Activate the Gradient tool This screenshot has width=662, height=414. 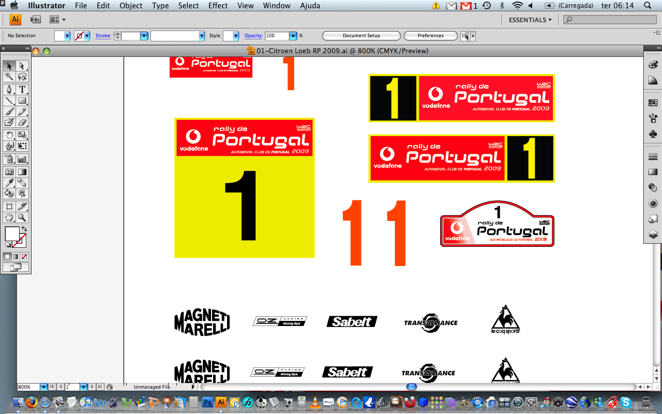[22, 172]
